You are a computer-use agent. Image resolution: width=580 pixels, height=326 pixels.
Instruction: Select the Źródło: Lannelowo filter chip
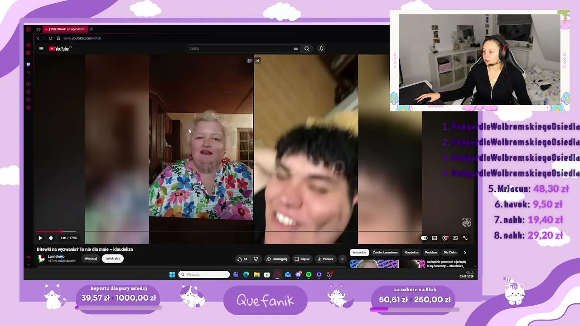[385, 252]
